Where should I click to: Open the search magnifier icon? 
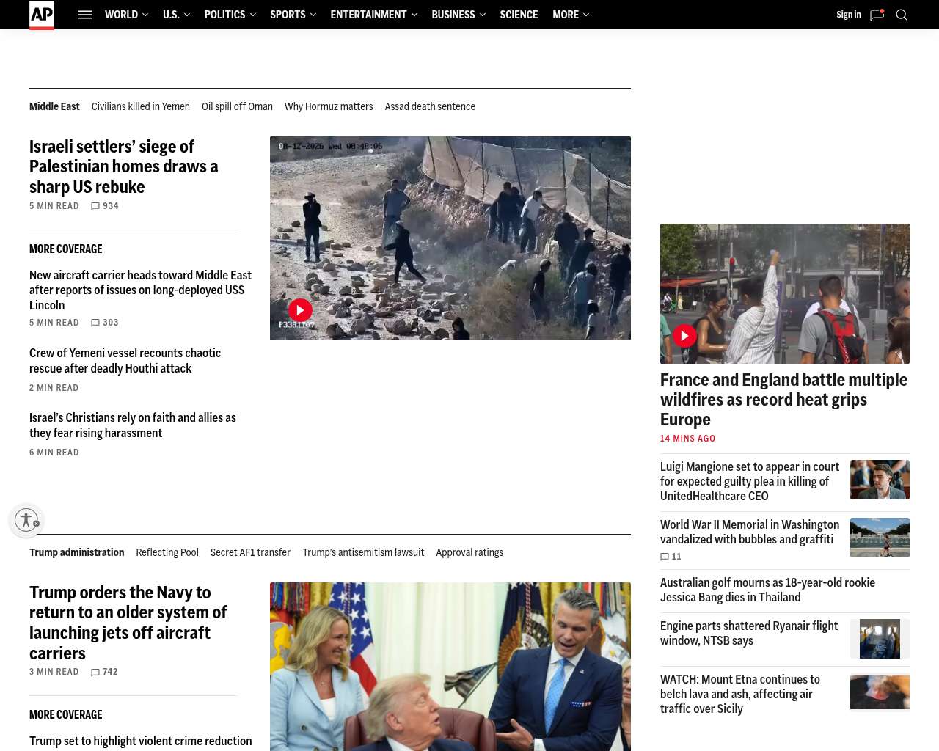click(902, 15)
